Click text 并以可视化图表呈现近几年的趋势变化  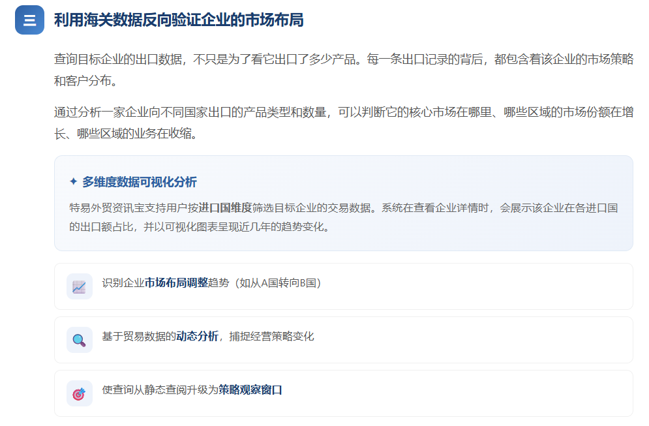(234, 227)
